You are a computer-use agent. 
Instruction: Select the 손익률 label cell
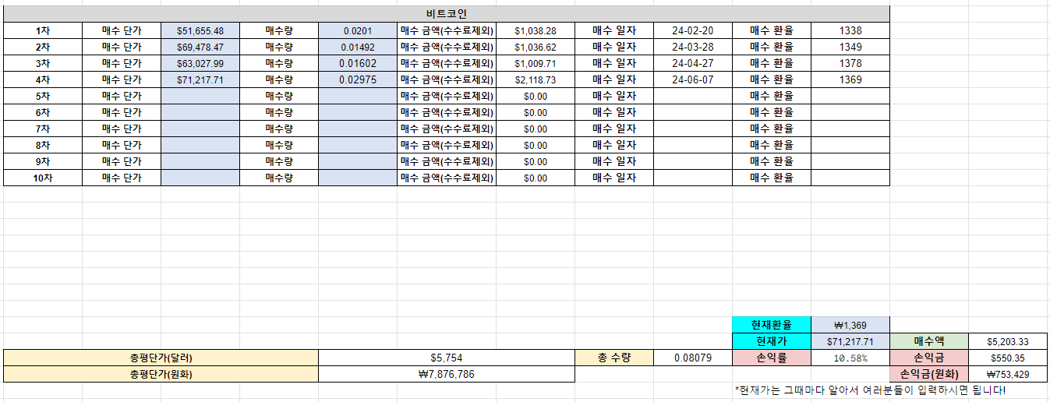click(x=772, y=358)
